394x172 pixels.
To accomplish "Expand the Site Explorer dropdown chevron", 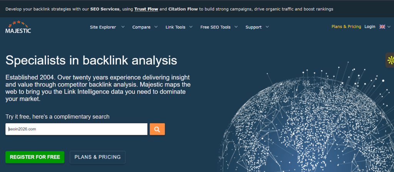I will tap(123, 27).
